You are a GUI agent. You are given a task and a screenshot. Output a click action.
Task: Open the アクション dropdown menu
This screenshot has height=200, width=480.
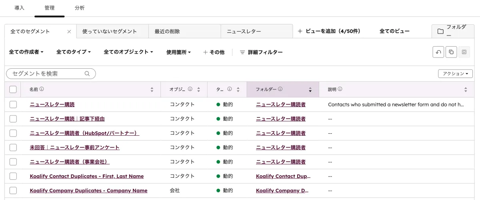455,74
